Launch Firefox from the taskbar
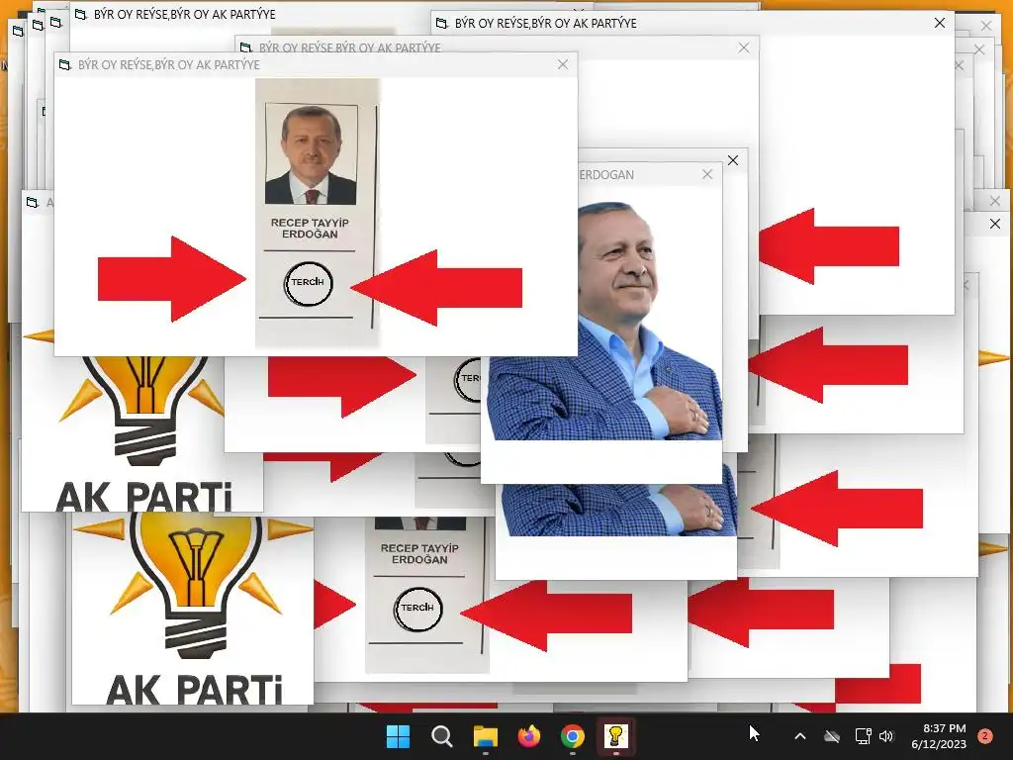Viewport: 1013px width, 760px height. point(529,736)
